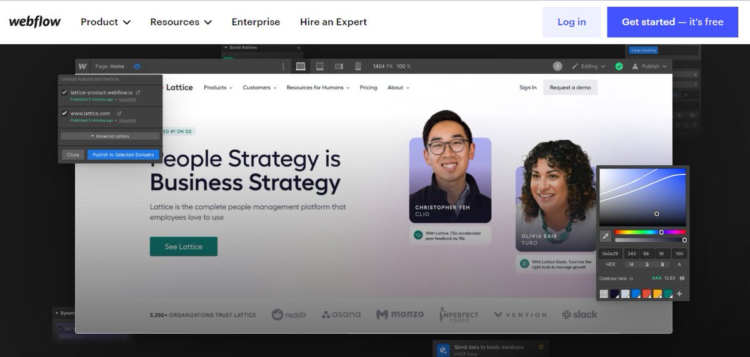The height and width of the screenshot is (357, 750).
Task: Click the green saved status checkmark
Action: click(x=619, y=66)
